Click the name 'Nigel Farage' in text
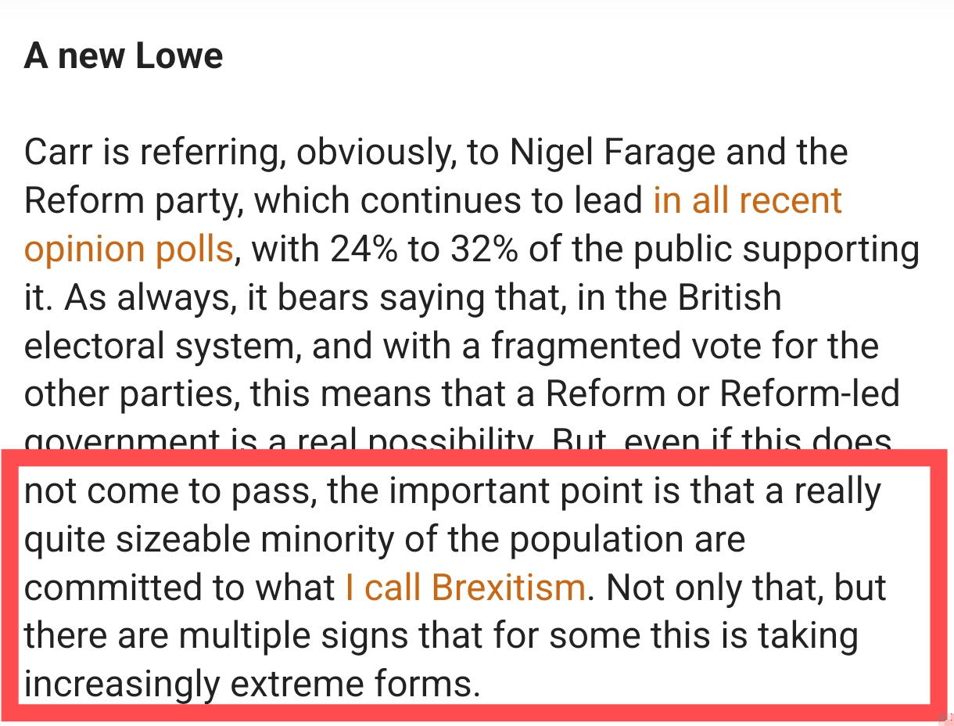This screenshot has height=726, width=954. coord(611,152)
